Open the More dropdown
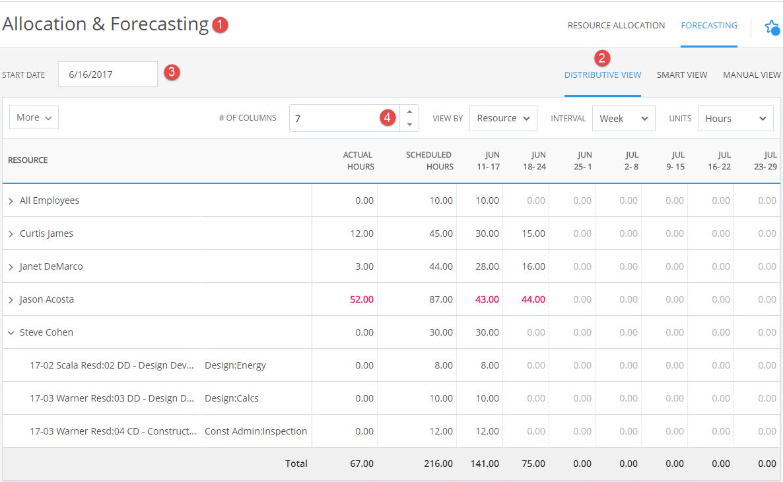Viewport: 783px width, 482px height. pyautogui.click(x=33, y=117)
